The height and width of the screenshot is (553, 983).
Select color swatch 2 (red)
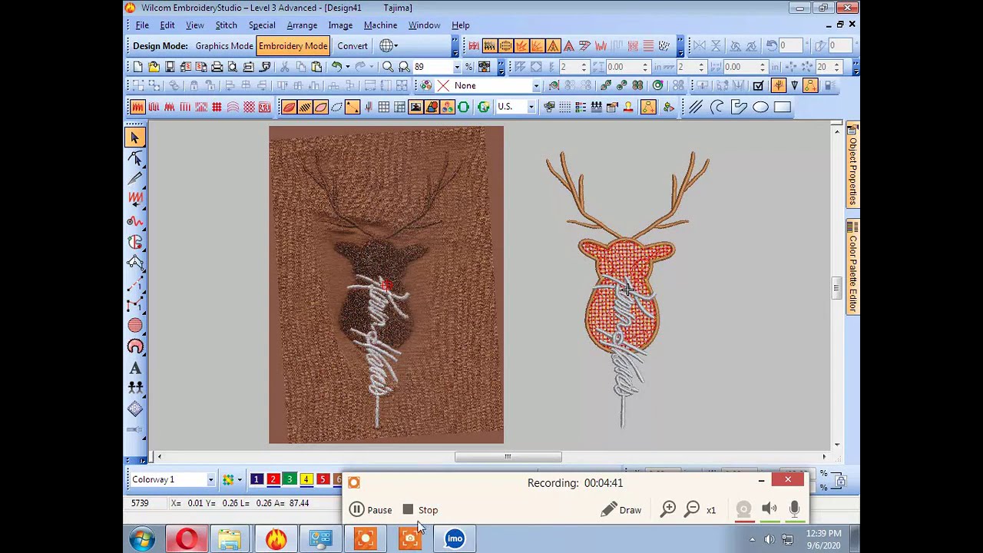click(x=273, y=480)
